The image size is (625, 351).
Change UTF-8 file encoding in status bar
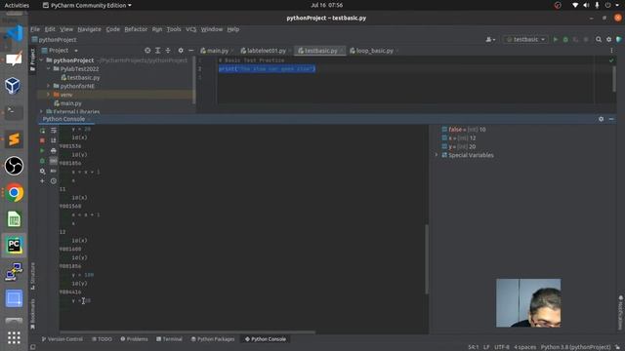tap(502, 347)
